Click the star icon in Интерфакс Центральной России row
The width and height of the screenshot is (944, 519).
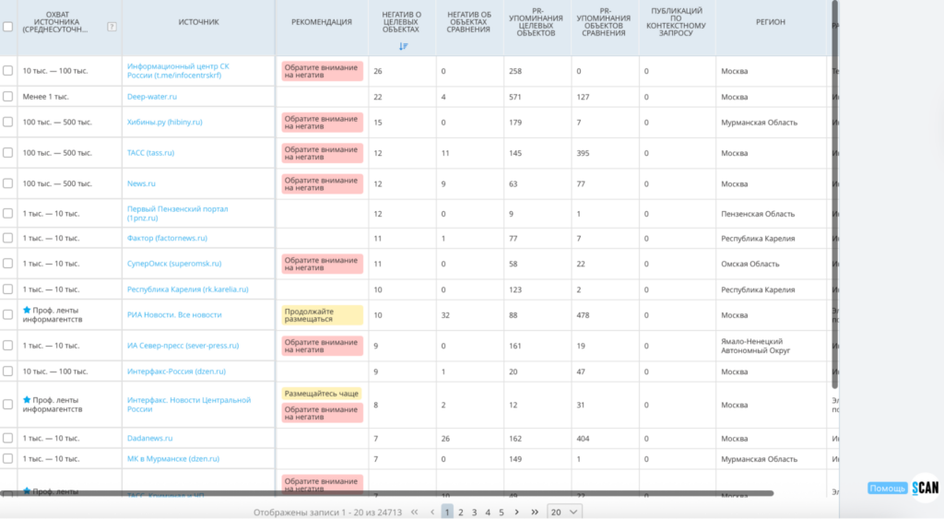27,400
